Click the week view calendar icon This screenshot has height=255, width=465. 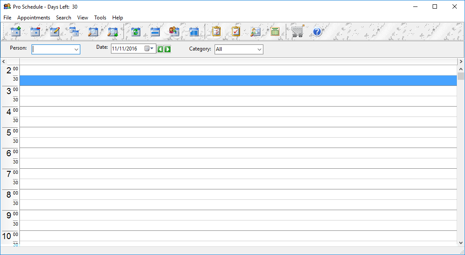155,31
